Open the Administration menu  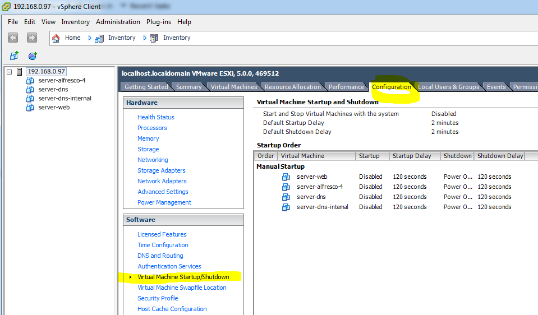click(118, 22)
